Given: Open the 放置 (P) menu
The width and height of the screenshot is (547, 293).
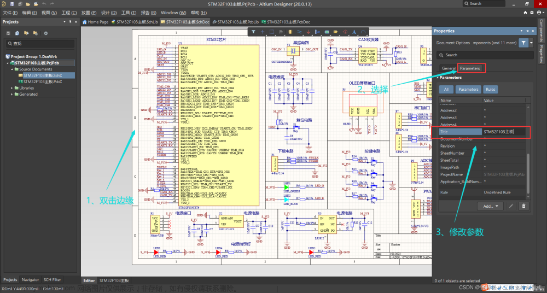Looking at the screenshot, I should point(89,13).
